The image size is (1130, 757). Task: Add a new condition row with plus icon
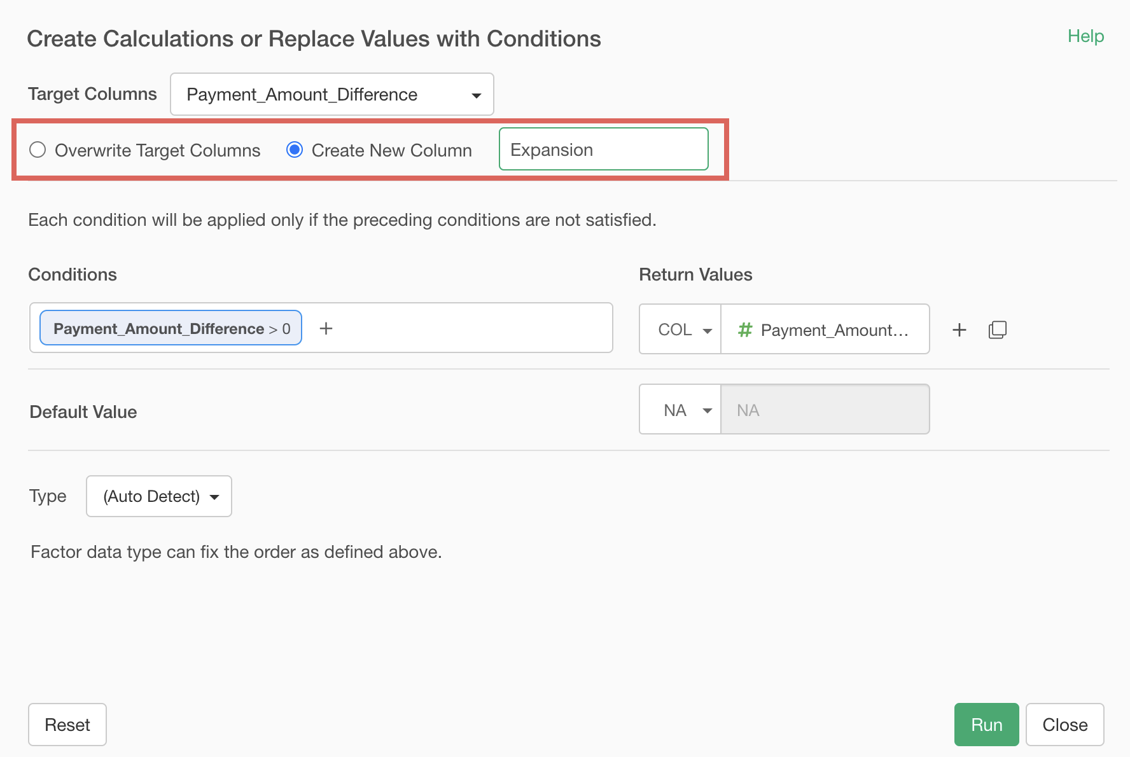(959, 330)
